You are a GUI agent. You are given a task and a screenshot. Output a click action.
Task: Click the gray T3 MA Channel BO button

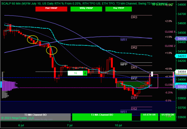(36, 117)
